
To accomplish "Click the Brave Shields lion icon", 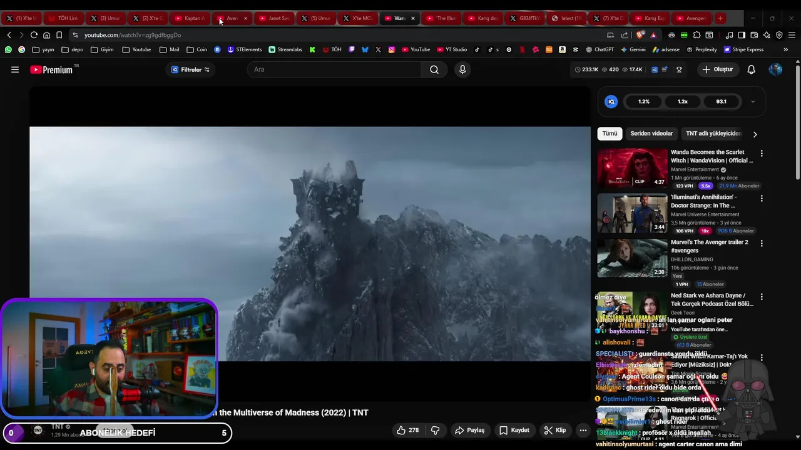I will point(639,35).
